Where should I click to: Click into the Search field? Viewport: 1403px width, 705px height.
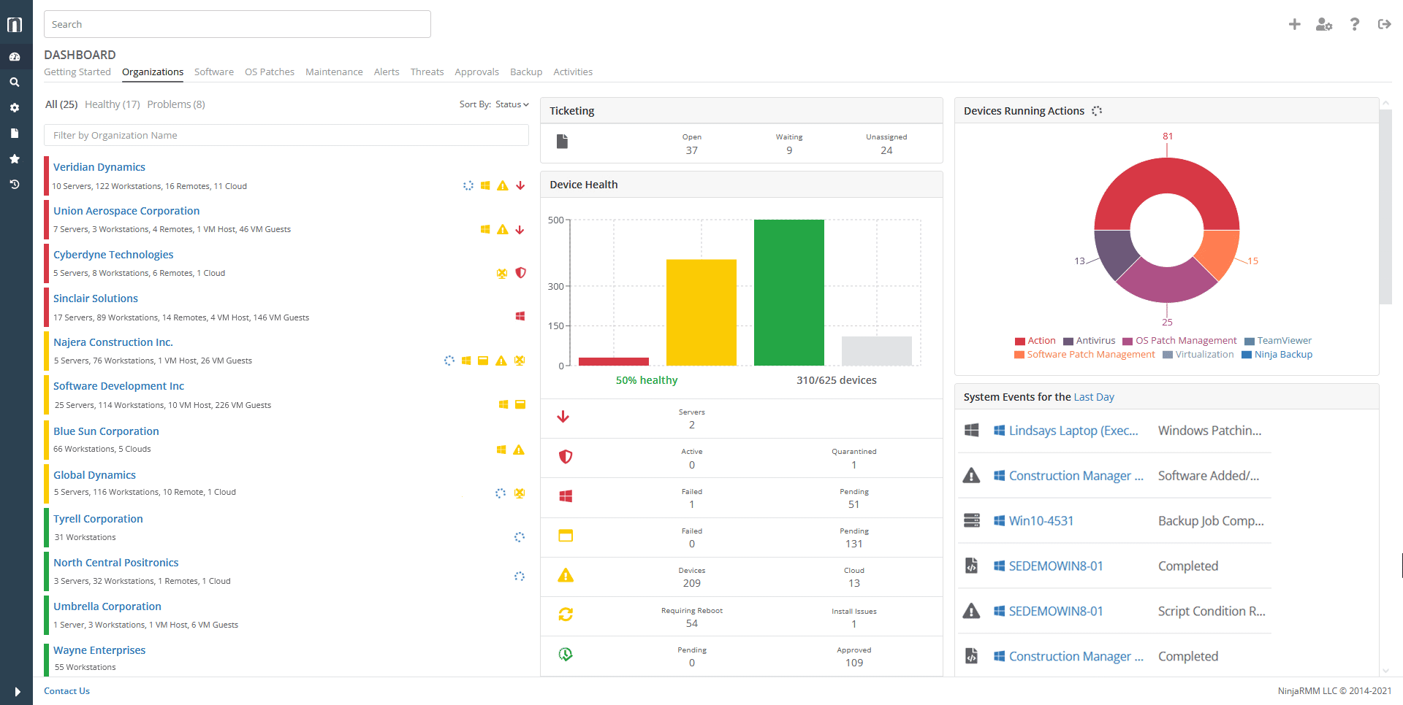237,24
